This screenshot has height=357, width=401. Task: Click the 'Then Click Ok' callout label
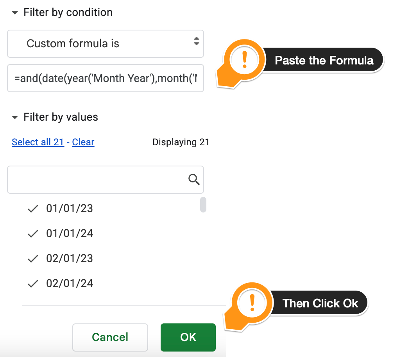(320, 303)
